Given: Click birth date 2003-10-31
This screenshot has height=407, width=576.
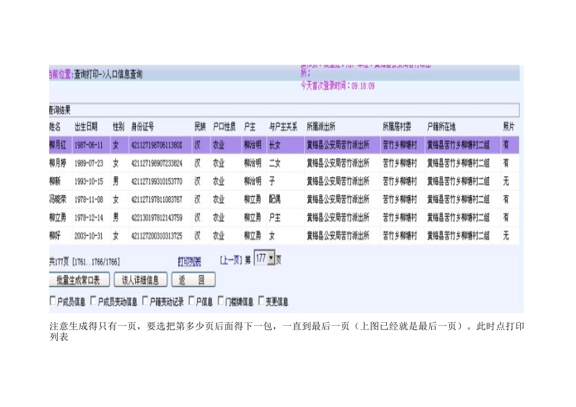Looking at the screenshot, I should (x=89, y=236).
